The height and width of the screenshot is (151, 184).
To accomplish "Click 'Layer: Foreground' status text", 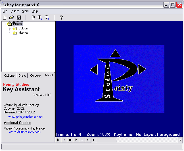I will (162, 134).
